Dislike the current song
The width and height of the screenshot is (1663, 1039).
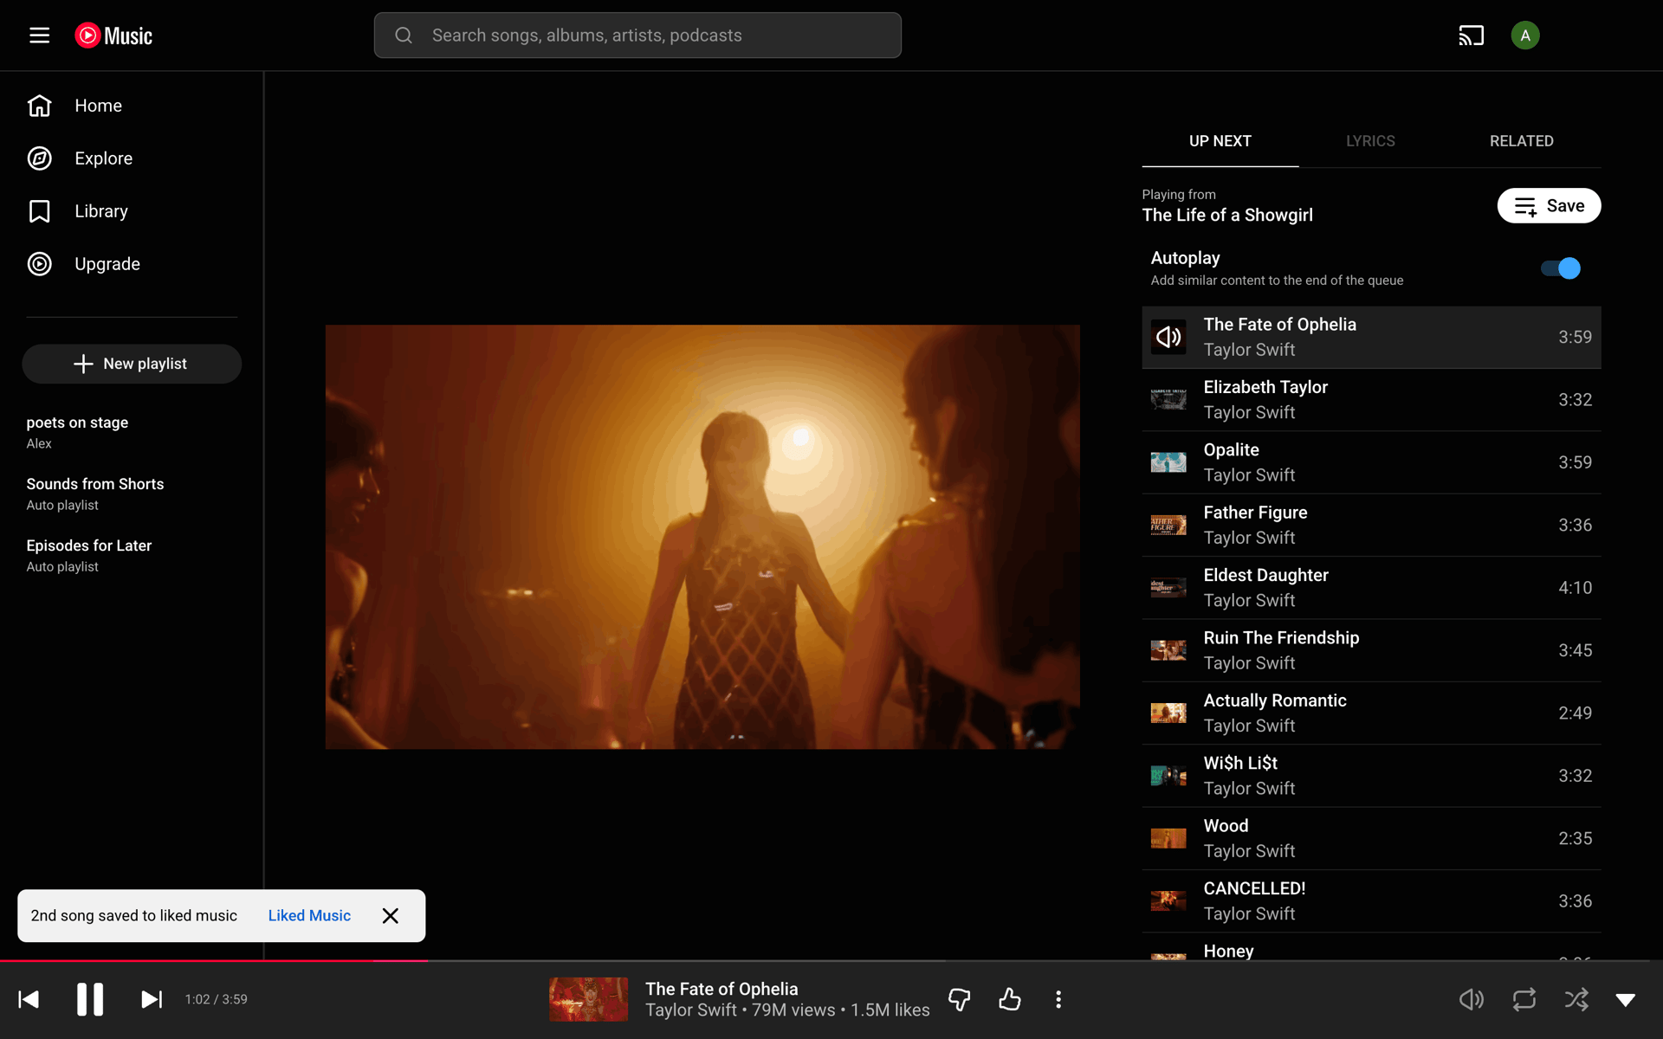point(960,999)
